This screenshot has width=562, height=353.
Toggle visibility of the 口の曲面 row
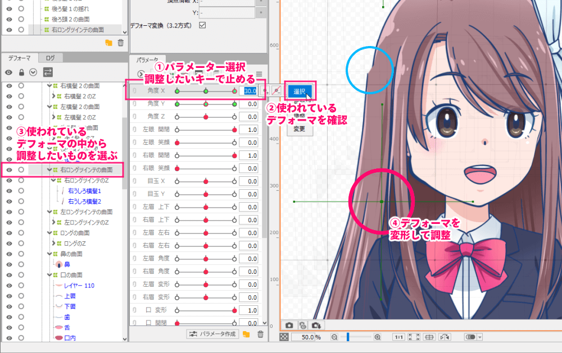(x=10, y=275)
